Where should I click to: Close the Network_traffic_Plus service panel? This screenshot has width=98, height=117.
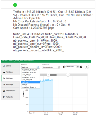tap(91, 61)
